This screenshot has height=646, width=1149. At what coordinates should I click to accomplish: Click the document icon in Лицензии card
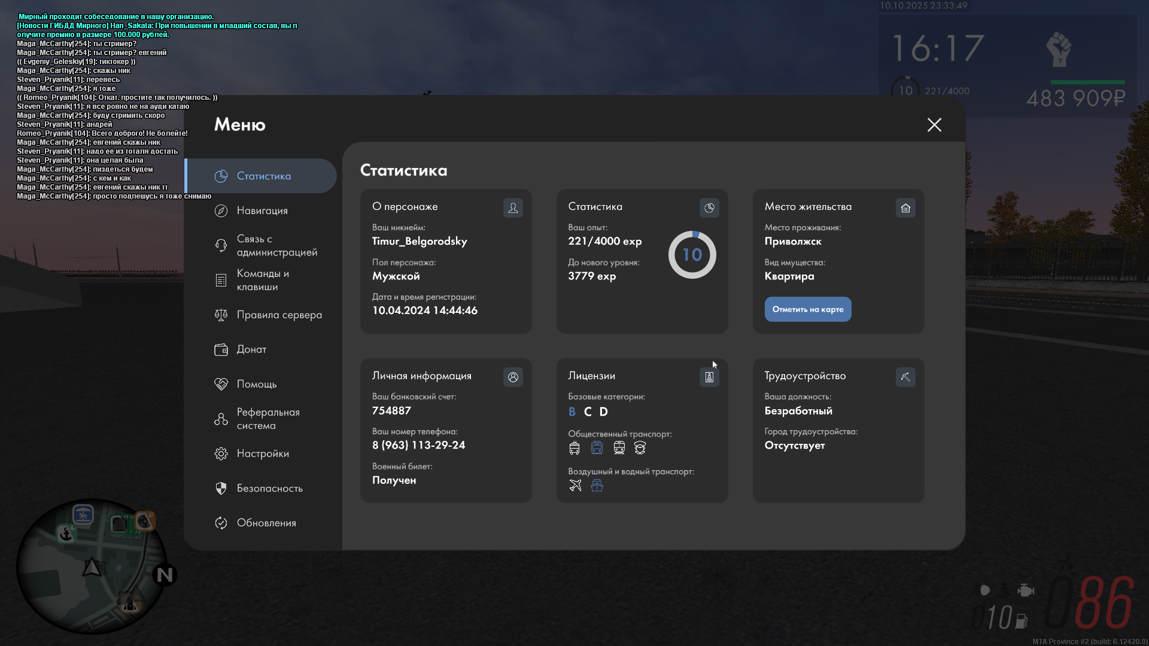(709, 377)
